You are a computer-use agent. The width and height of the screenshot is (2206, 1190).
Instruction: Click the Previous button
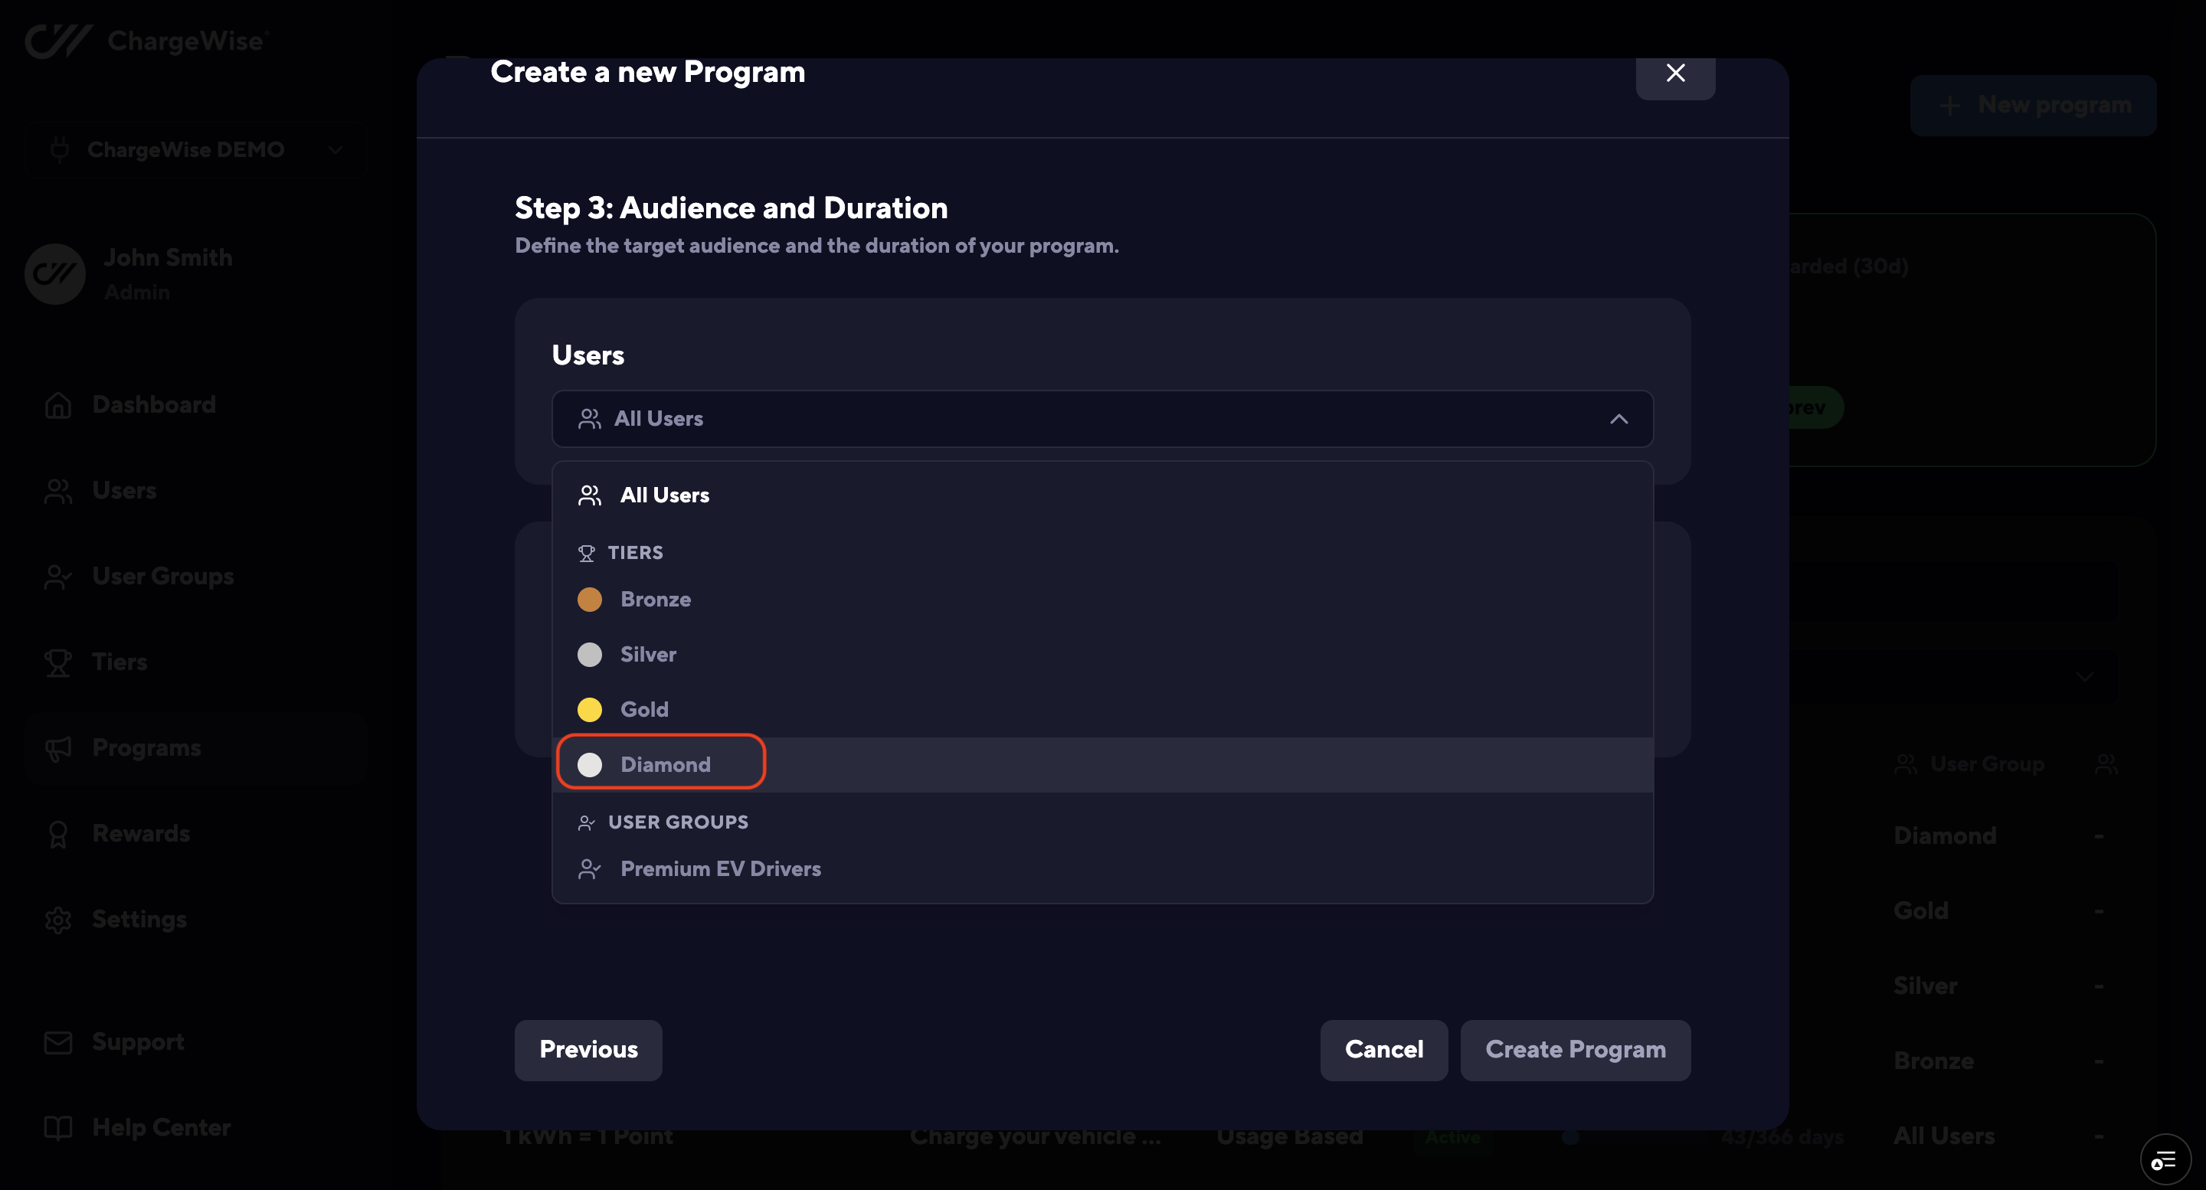pos(588,1050)
